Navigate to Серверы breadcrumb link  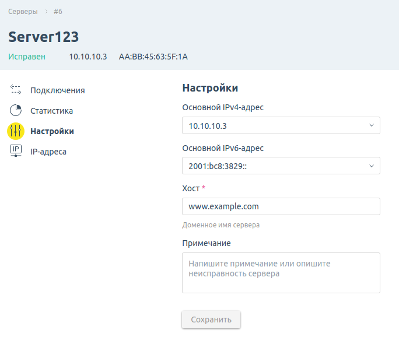pos(23,11)
